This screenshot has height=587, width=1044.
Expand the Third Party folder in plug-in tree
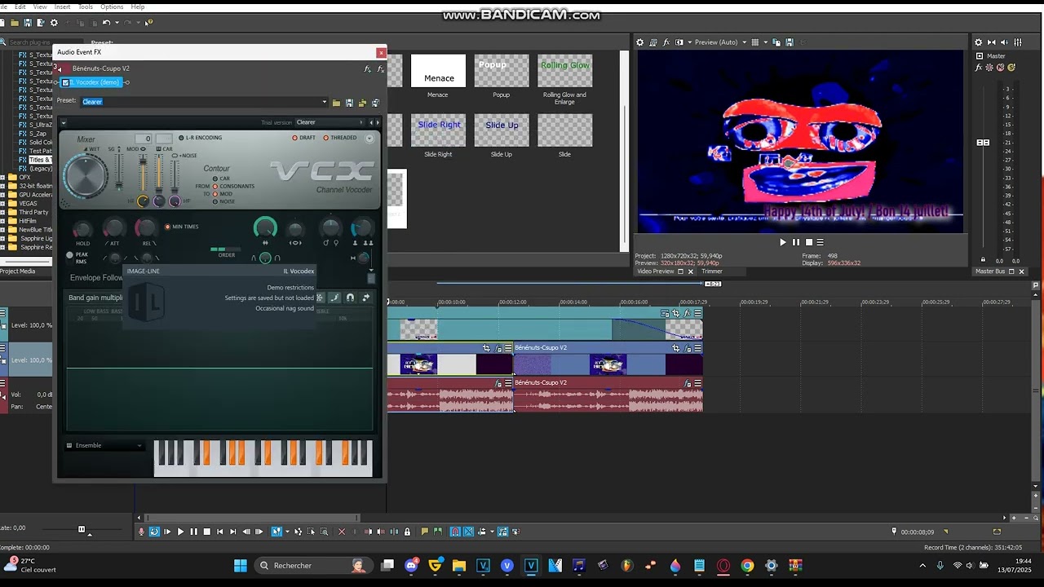coord(3,212)
